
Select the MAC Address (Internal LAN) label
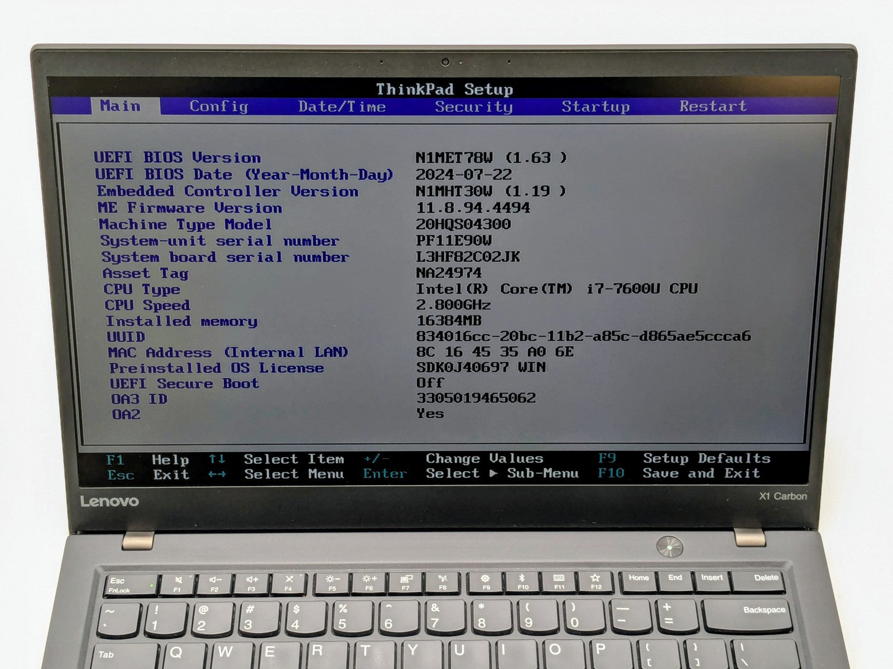(x=228, y=353)
